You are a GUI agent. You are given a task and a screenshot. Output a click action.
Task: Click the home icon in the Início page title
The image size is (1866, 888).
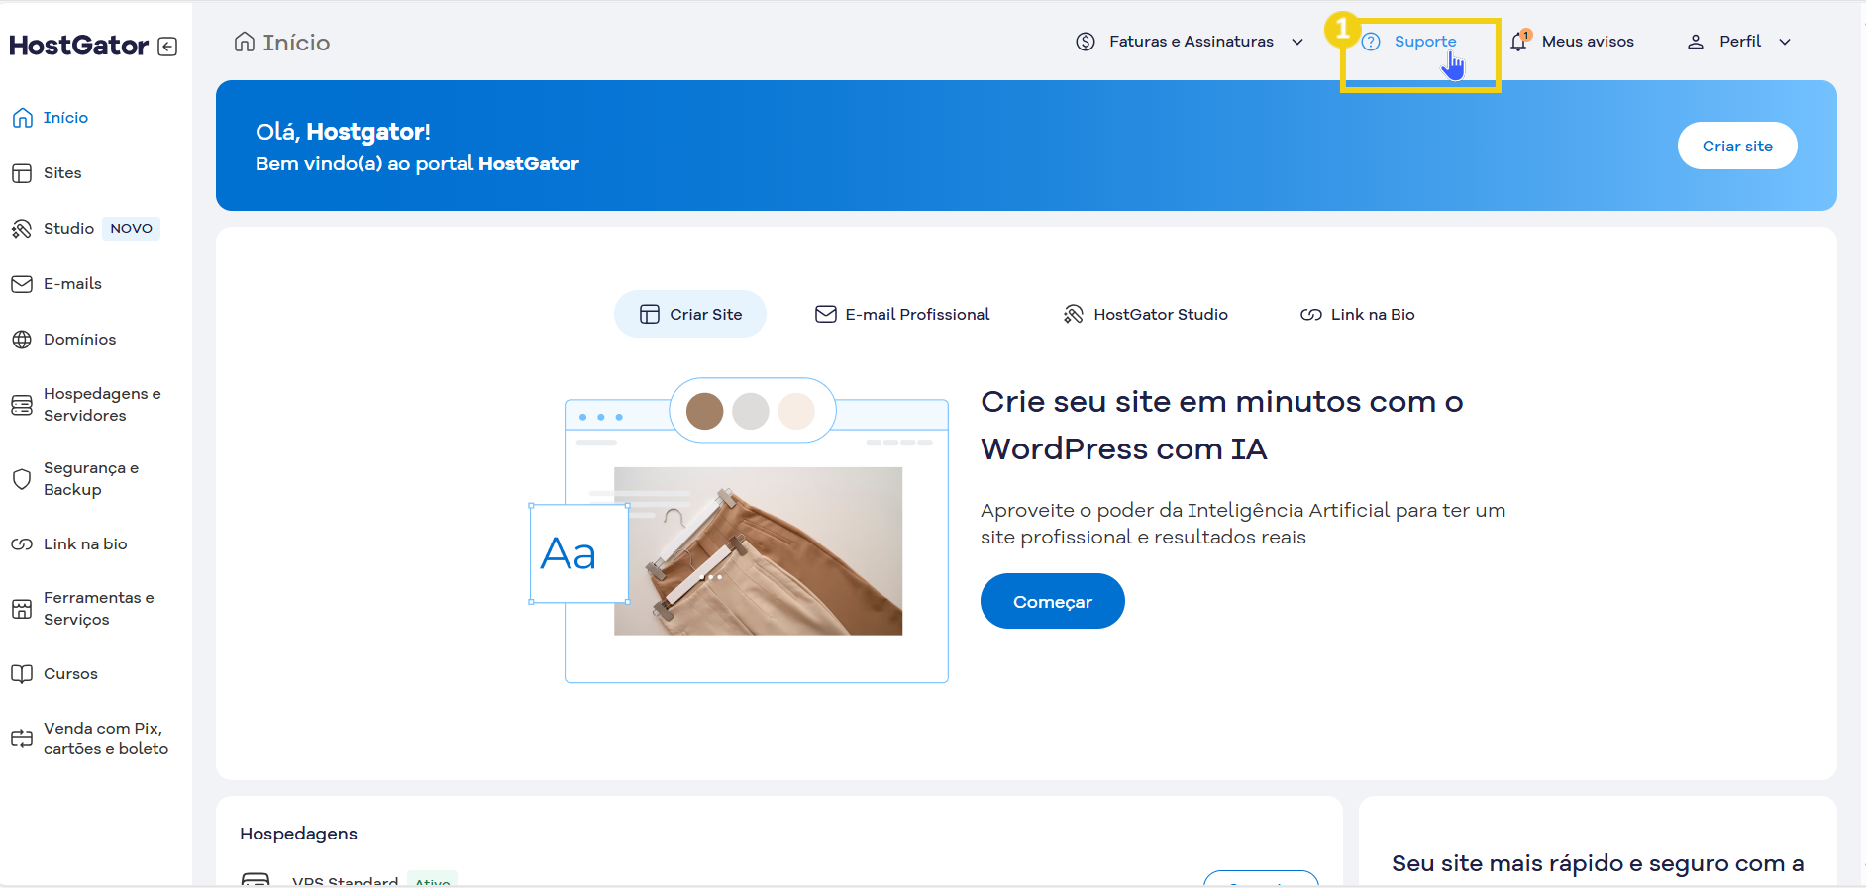point(245,42)
